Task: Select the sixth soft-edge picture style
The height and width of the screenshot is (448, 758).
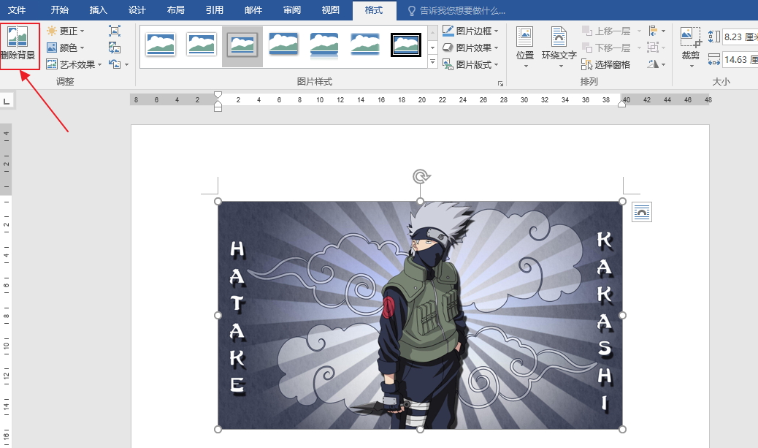Action: pyautogui.click(x=365, y=45)
